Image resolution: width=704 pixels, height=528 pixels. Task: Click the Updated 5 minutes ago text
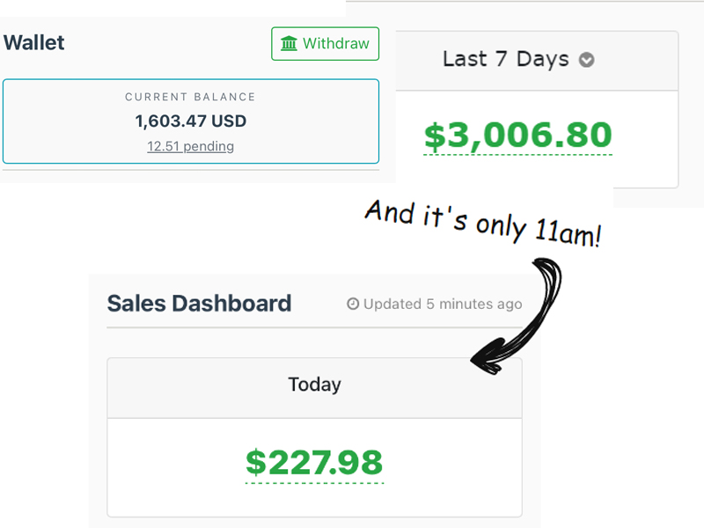click(x=442, y=304)
